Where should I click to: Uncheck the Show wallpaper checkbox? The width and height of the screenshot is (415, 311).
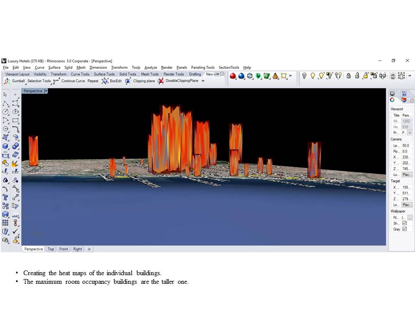(x=405, y=223)
